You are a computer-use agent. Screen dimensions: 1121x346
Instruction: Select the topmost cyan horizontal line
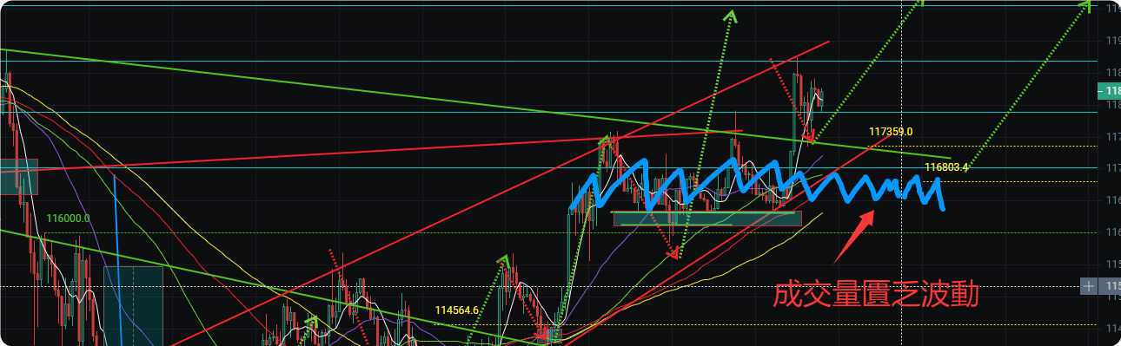549,4
